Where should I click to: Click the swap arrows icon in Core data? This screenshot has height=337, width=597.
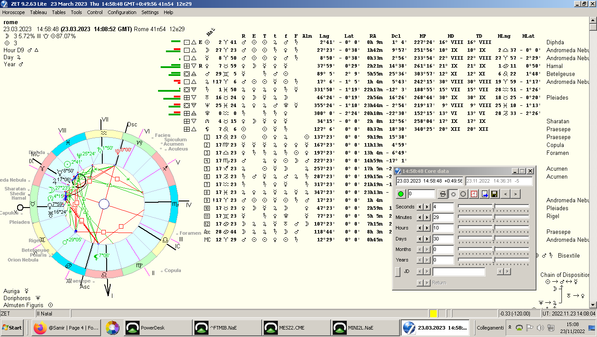pos(443,194)
